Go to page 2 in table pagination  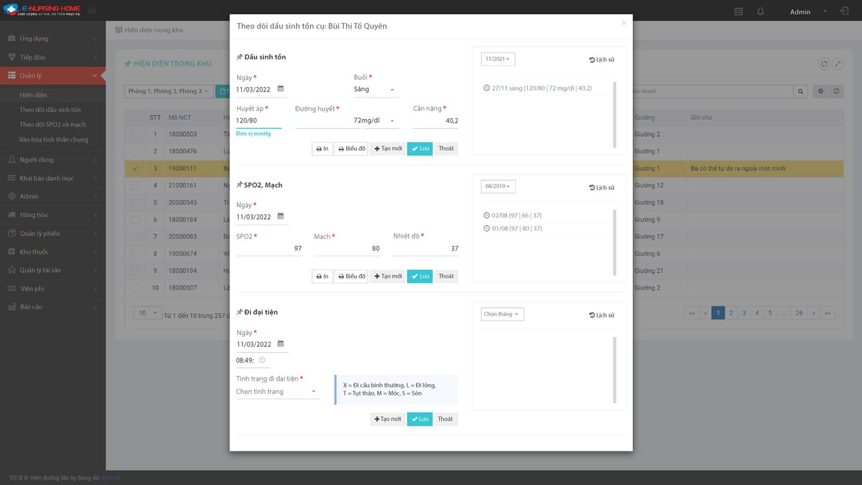click(731, 313)
